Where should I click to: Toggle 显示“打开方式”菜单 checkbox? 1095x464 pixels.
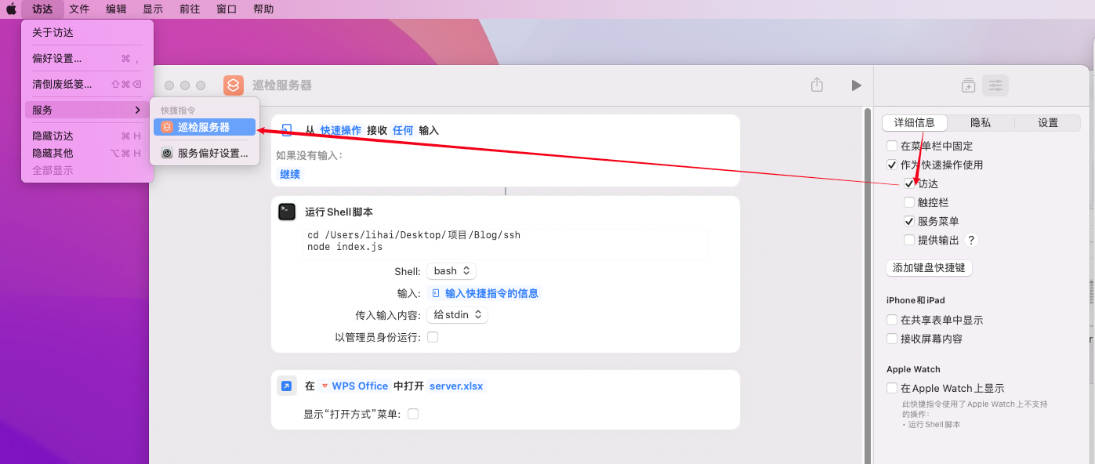pyautogui.click(x=413, y=414)
